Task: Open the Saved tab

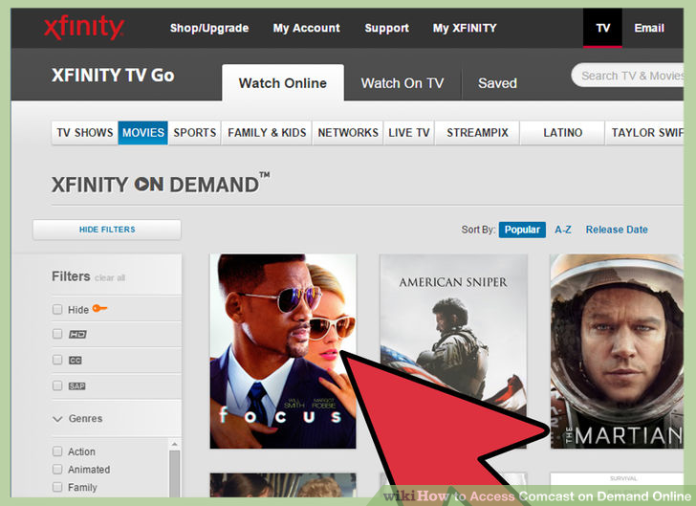Action: pos(497,83)
